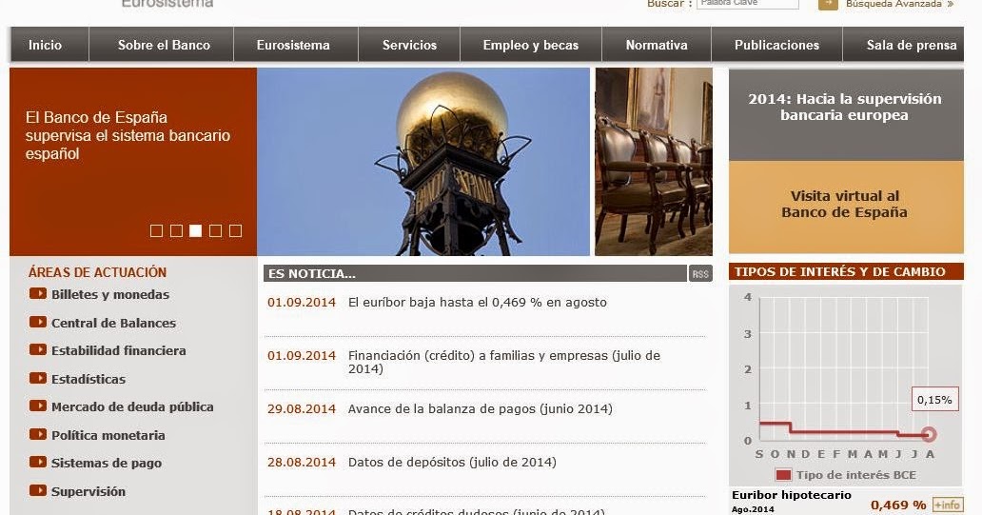Click the arrow icon next to Central de Balances
Viewport: 982px width, 515px height.
click(x=38, y=322)
